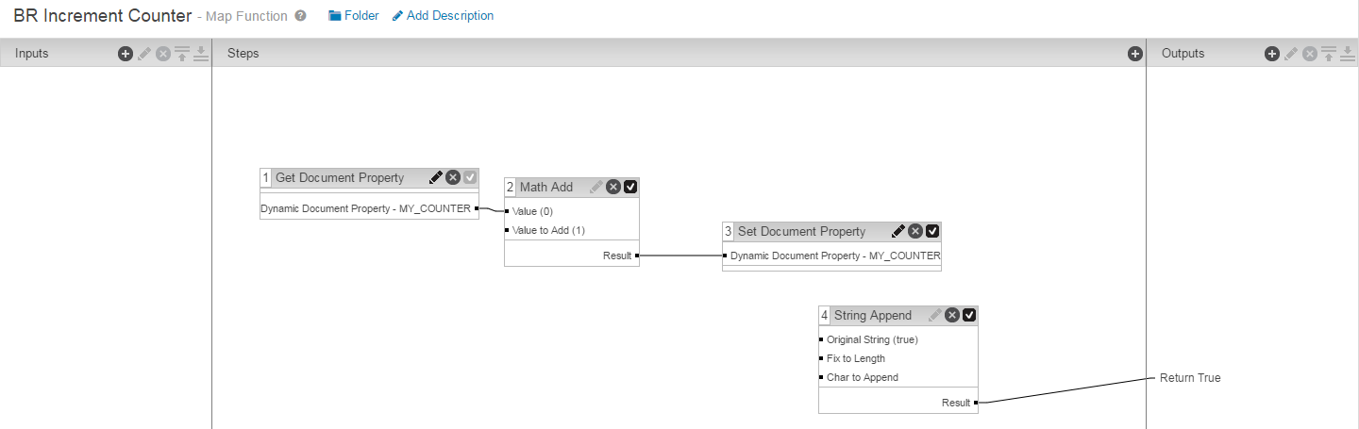Add a new step in Steps panel
This screenshot has width=1359, height=429.
click(x=1135, y=54)
